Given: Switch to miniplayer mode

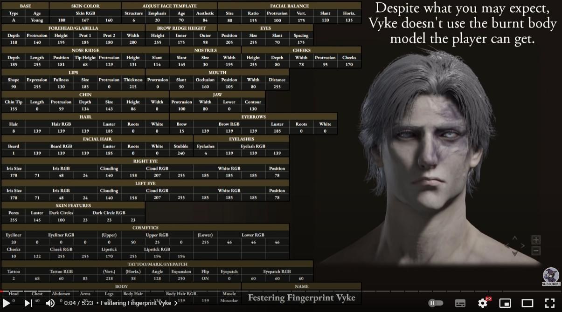Looking at the screenshot, I should tap(505, 303).
